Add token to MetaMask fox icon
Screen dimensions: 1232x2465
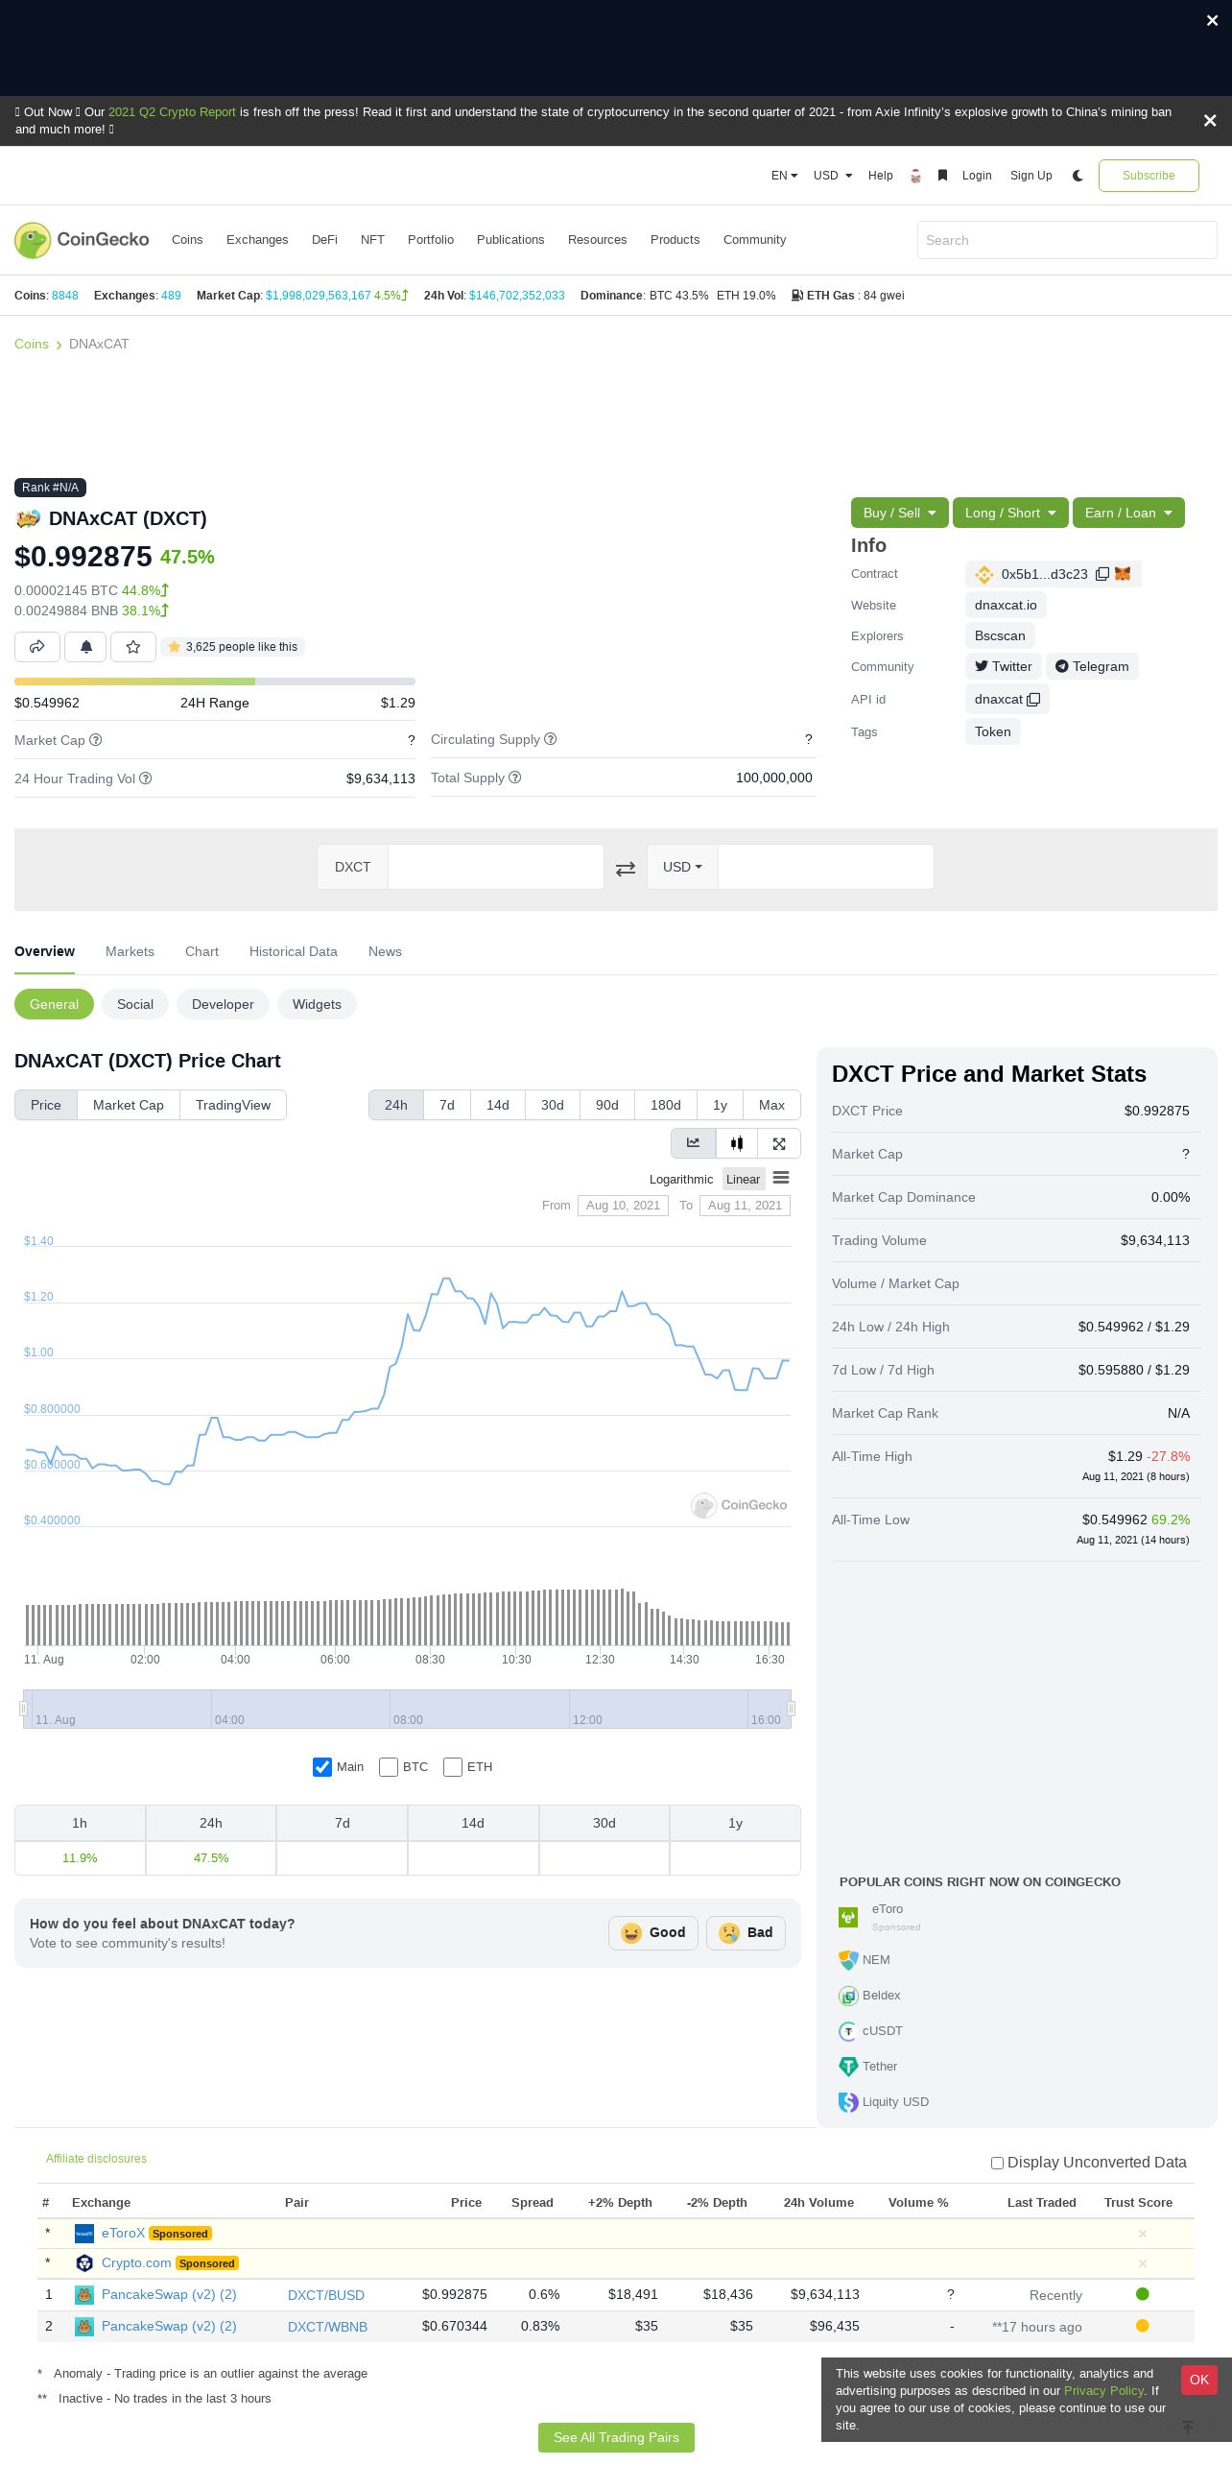pyautogui.click(x=1123, y=574)
